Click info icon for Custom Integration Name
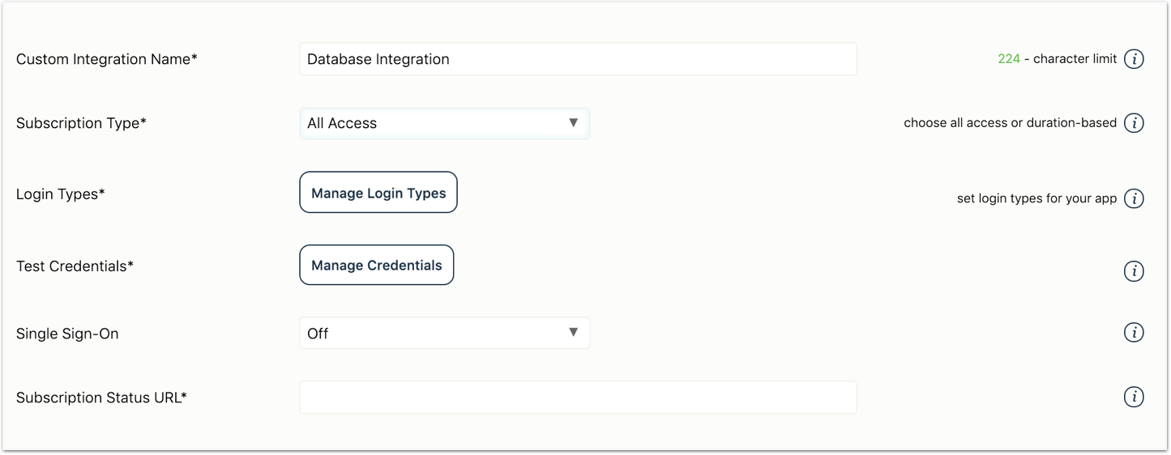The height and width of the screenshot is (455, 1171). [1134, 59]
